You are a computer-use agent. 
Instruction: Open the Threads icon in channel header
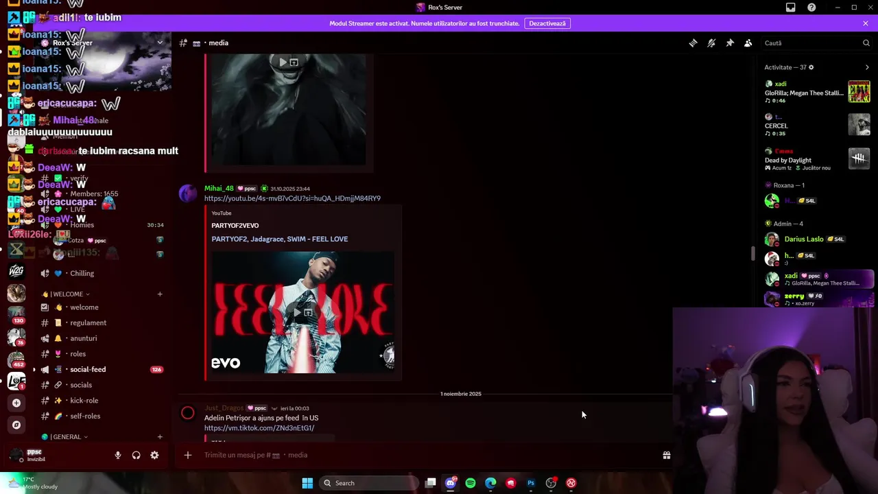(693, 43)
